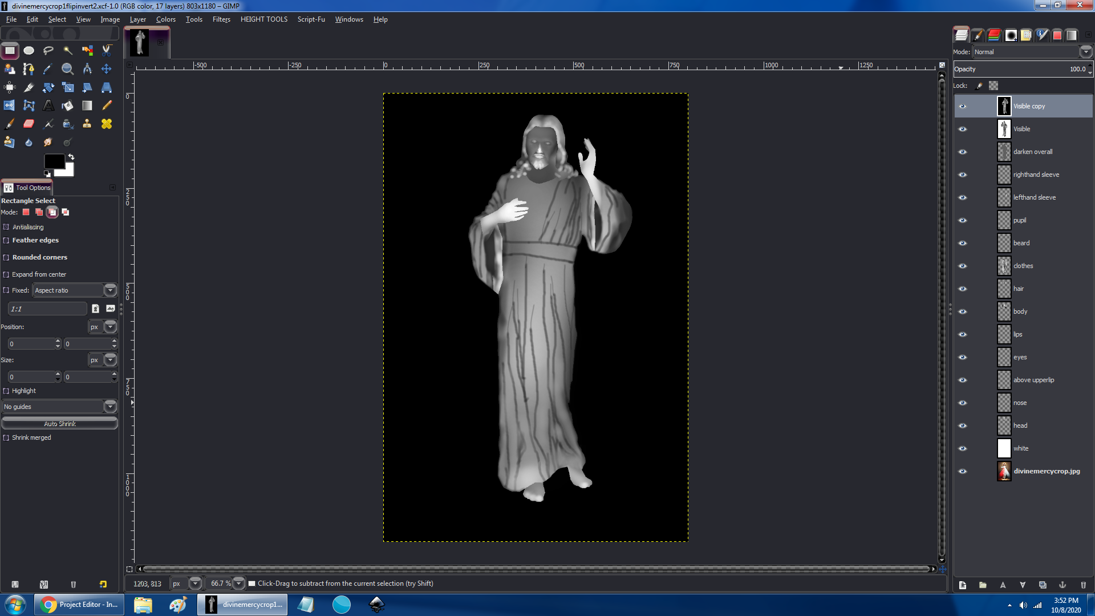Open the HEIGHT TOOLS menu
The height and width of the screenshot is (616, 1095).
point(263,19)
